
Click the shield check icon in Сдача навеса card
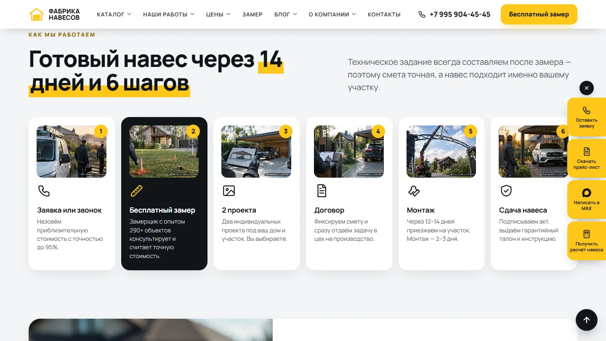pos(506,191)
